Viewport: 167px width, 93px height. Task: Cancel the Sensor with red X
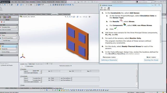pos(2,22)
